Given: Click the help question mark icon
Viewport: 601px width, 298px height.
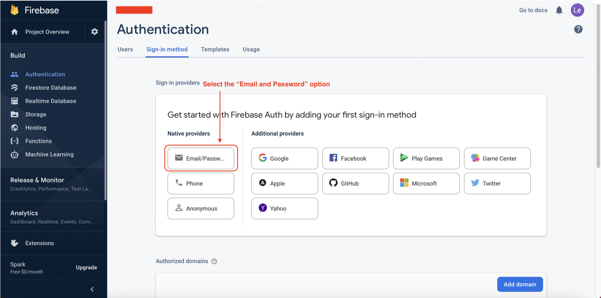Looking at the screenshot, I should (x=578, y=30).
